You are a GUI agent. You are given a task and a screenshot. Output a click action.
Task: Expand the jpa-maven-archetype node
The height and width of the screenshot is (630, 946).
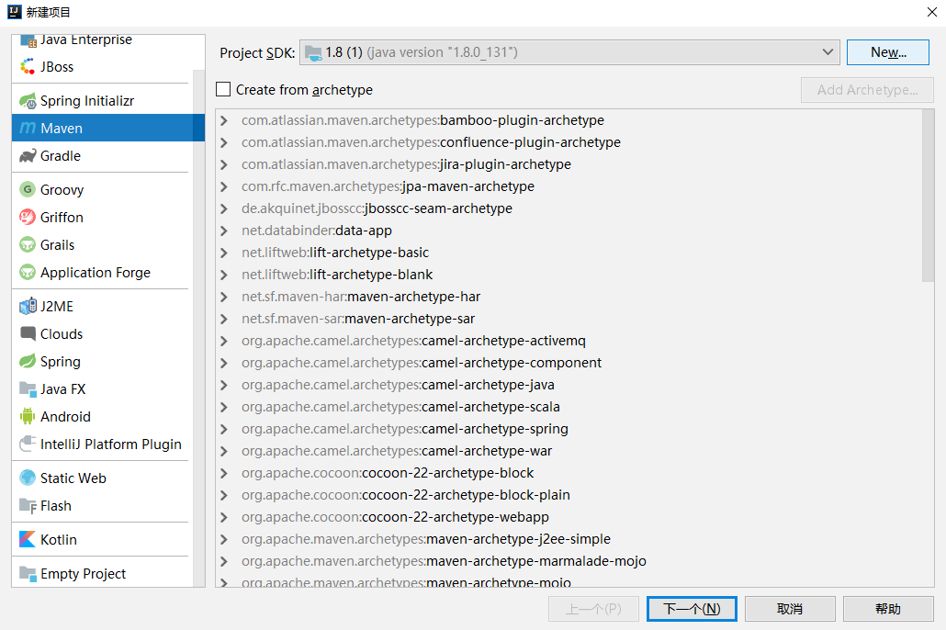tap(224, 186)
